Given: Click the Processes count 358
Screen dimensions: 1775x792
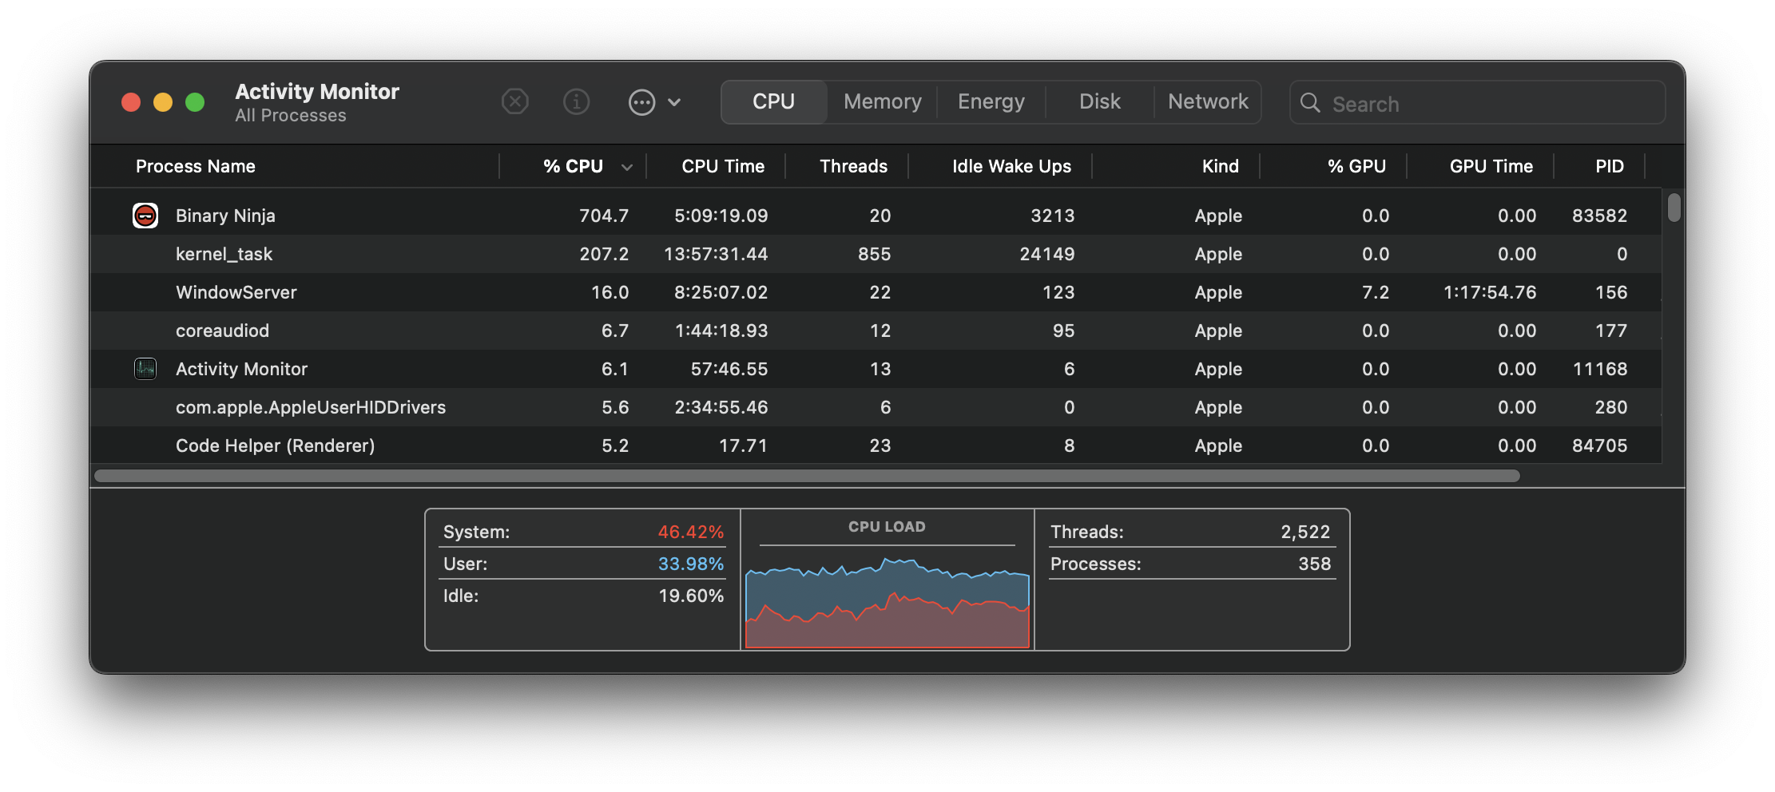Looking at the screenshot, I should (1314, 564).
